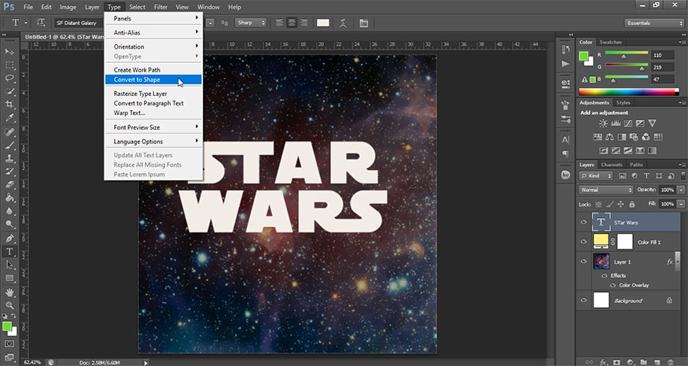Screen dimensions: 688x366
Task: Toggle text orientation icon in options bar
Action: [x=41, y=22]
